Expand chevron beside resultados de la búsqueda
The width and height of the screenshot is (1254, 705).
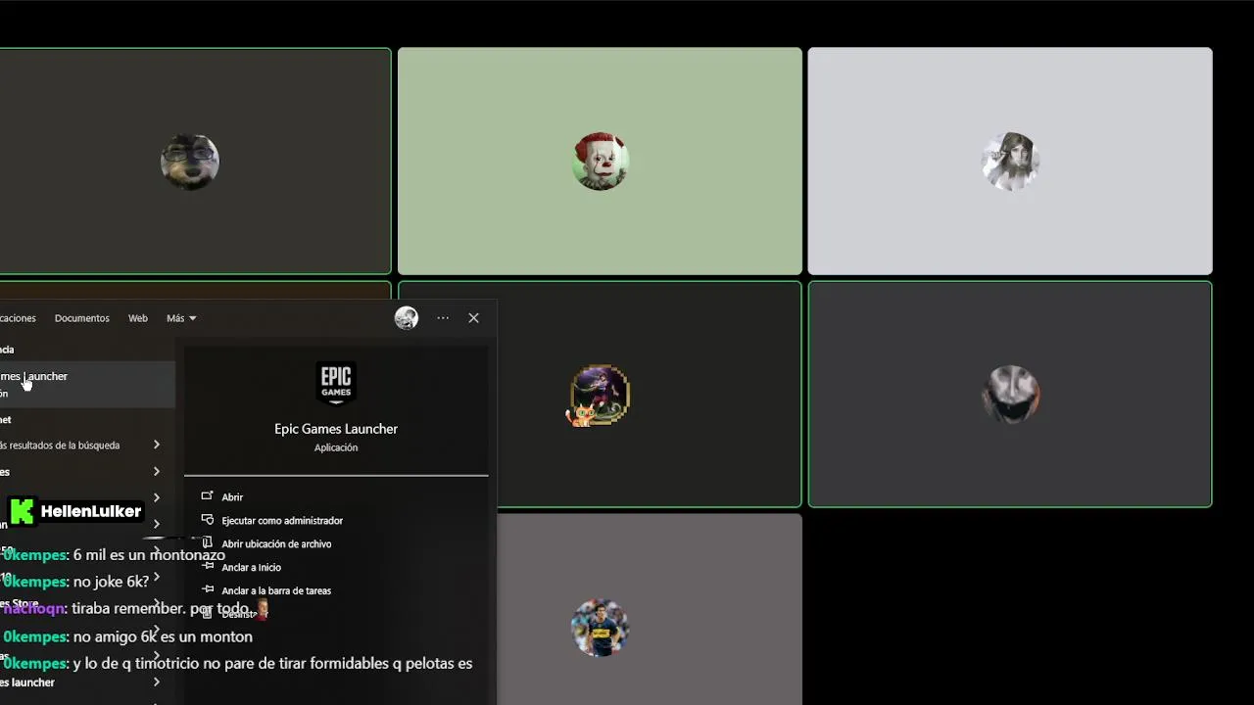coord(157,445)
